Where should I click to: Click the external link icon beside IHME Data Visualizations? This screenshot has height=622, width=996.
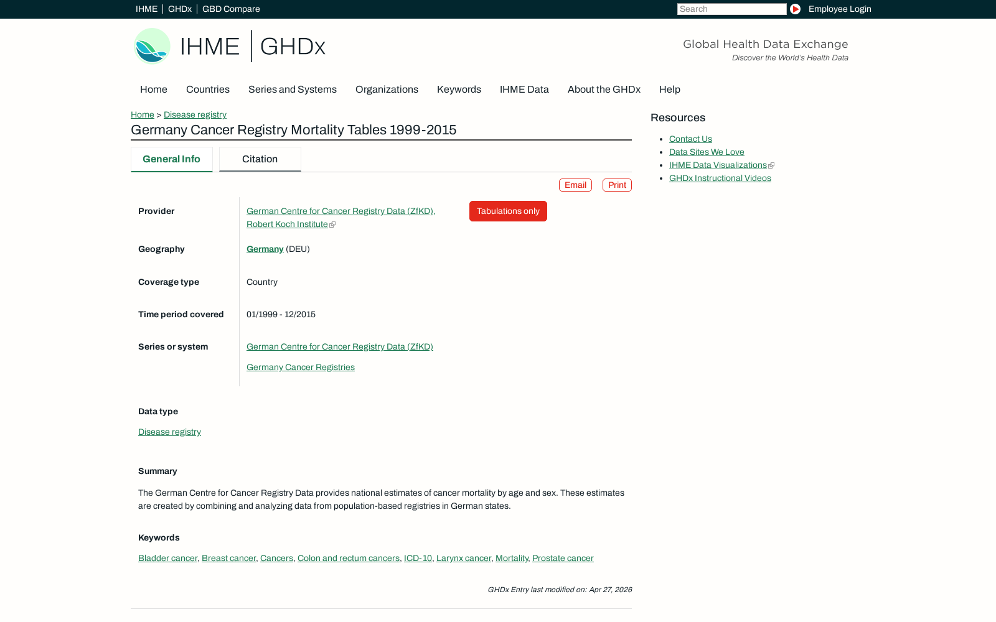click(771, 165)
